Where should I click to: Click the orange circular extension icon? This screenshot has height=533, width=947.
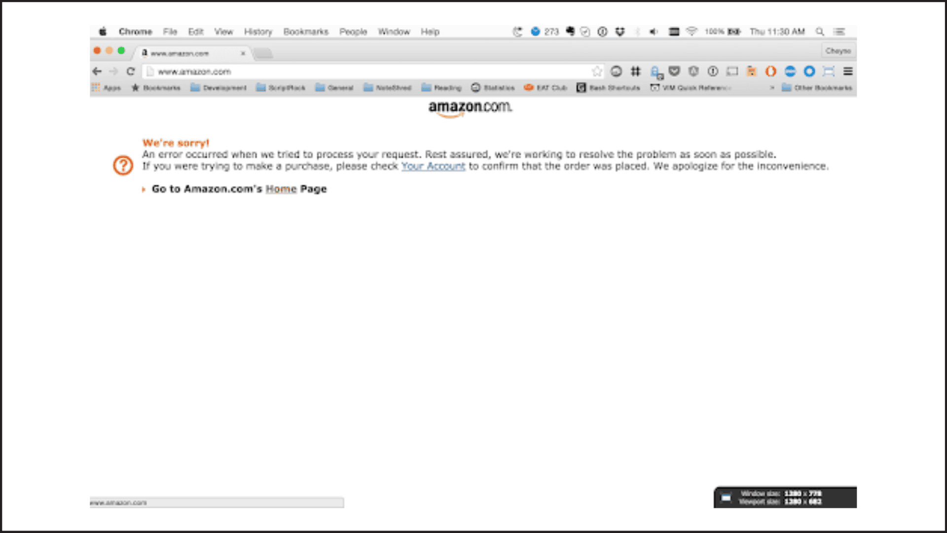pos(770,72)
